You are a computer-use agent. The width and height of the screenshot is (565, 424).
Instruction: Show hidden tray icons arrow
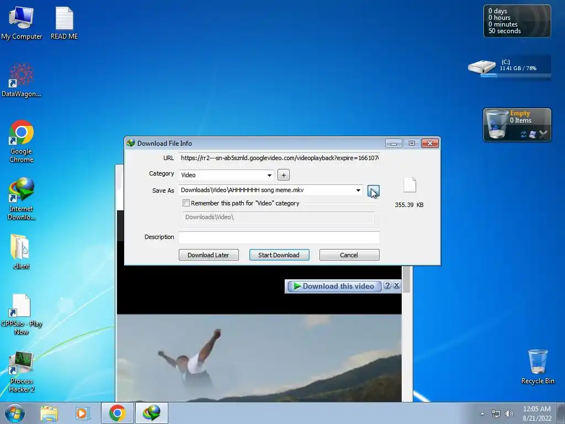(x=482, y=414)
